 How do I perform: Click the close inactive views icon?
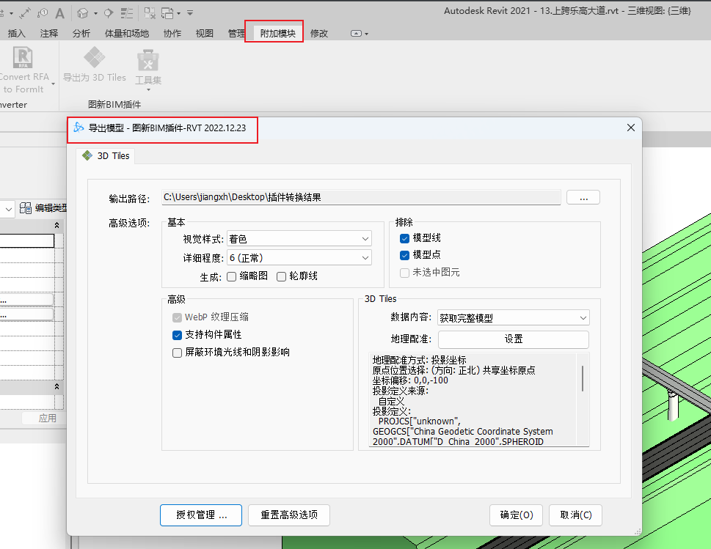tap(150, 12)
